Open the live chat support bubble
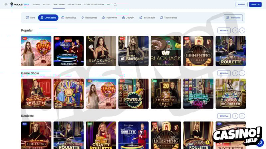 click(x=260, y=143)
